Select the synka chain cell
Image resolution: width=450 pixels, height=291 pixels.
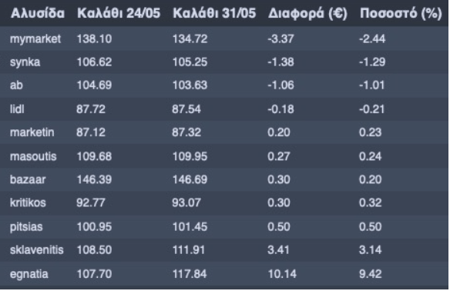25,62
